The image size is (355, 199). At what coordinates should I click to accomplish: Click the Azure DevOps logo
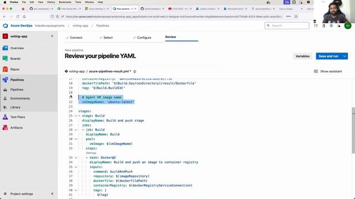pyautogui.click(x=5, y=26)
